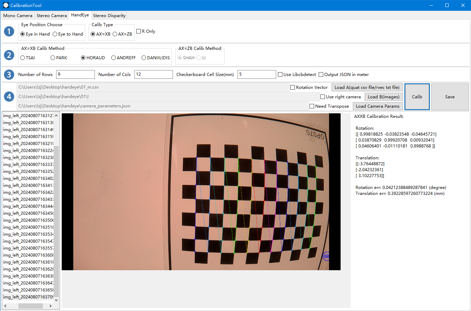Enable Need Transpose checkbox
The height and width of the screenshot is (311, 471).
tap(329, 106)
